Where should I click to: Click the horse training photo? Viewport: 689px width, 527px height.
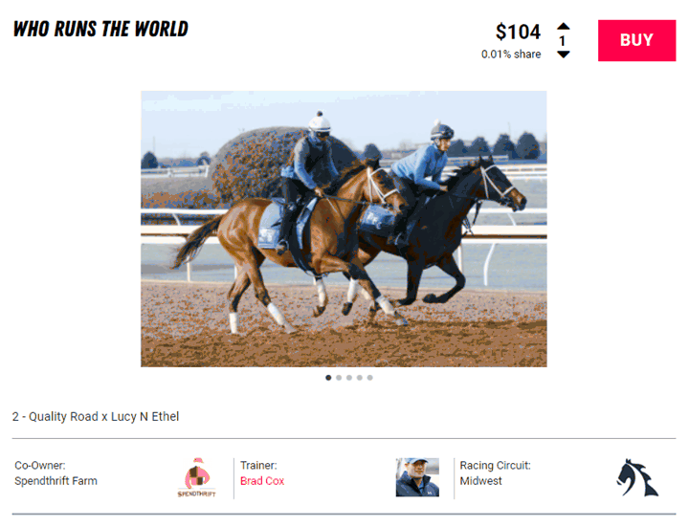344,229
